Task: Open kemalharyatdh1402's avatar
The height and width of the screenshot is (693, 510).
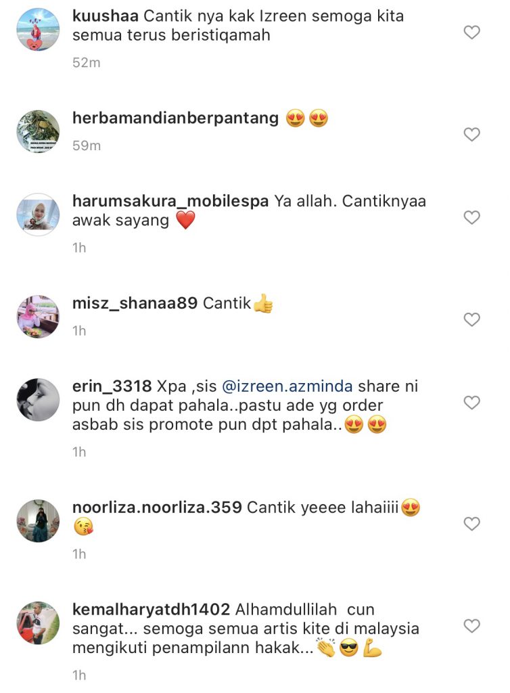Action: [38, 623]
